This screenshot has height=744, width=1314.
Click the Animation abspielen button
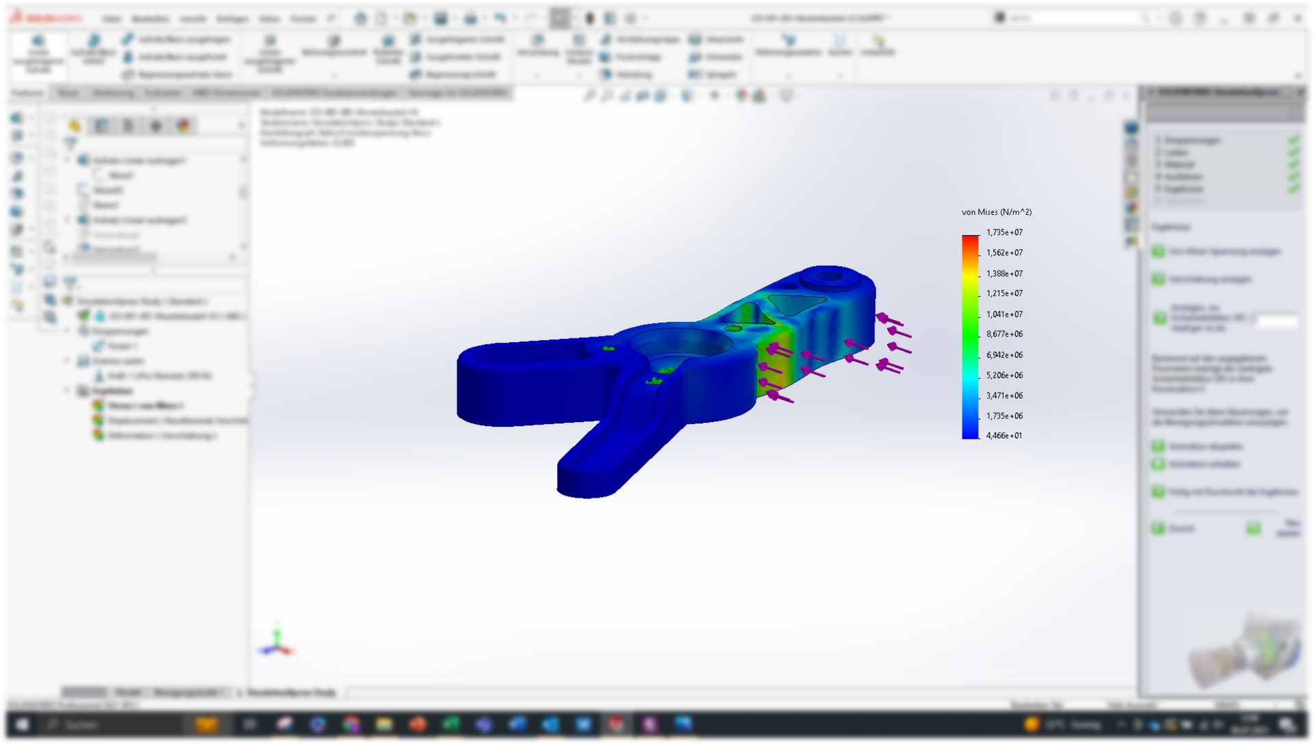1158,447
